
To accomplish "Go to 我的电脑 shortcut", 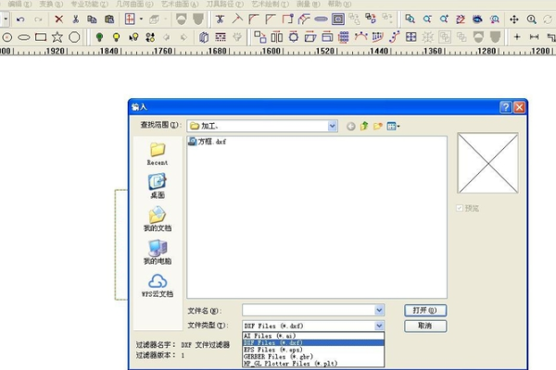I will pyautogui.click(x=158, y=253).
